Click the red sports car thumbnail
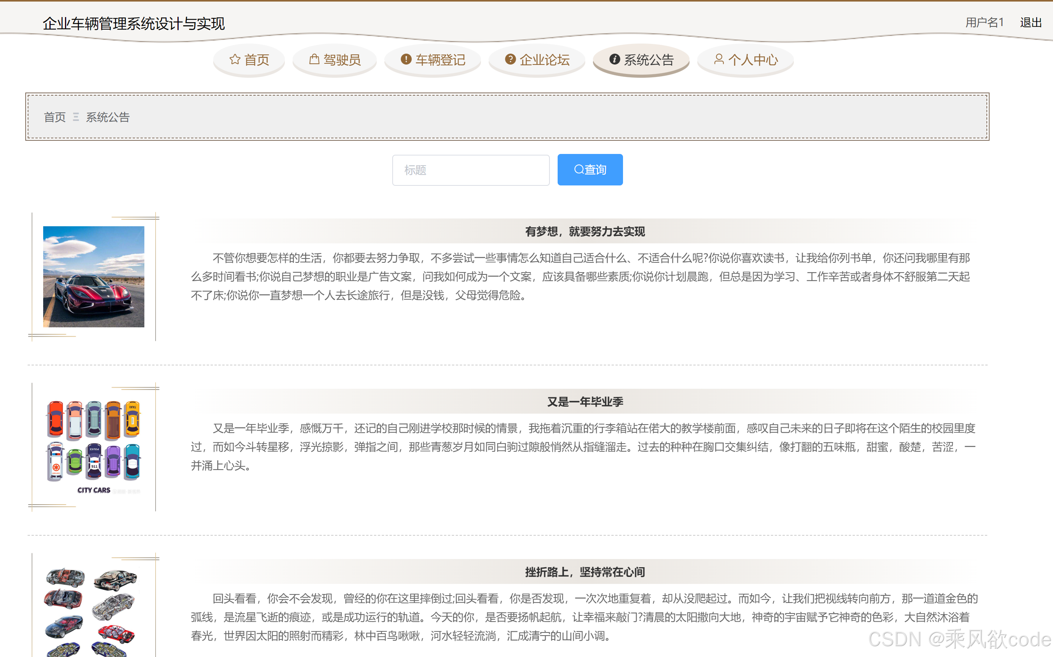 point(93,277)
